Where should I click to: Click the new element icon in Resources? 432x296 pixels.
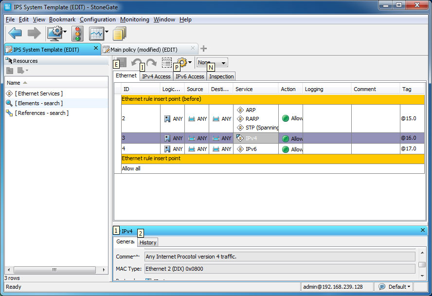coord(20,71)
